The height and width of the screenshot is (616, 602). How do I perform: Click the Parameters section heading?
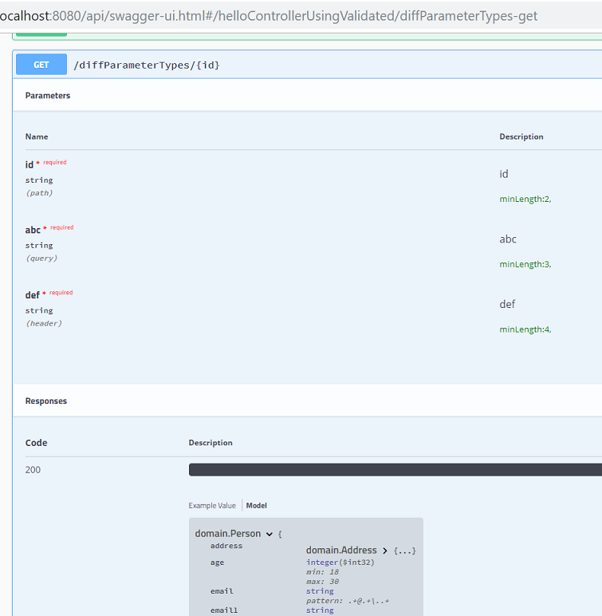click(x=48, y=96)
